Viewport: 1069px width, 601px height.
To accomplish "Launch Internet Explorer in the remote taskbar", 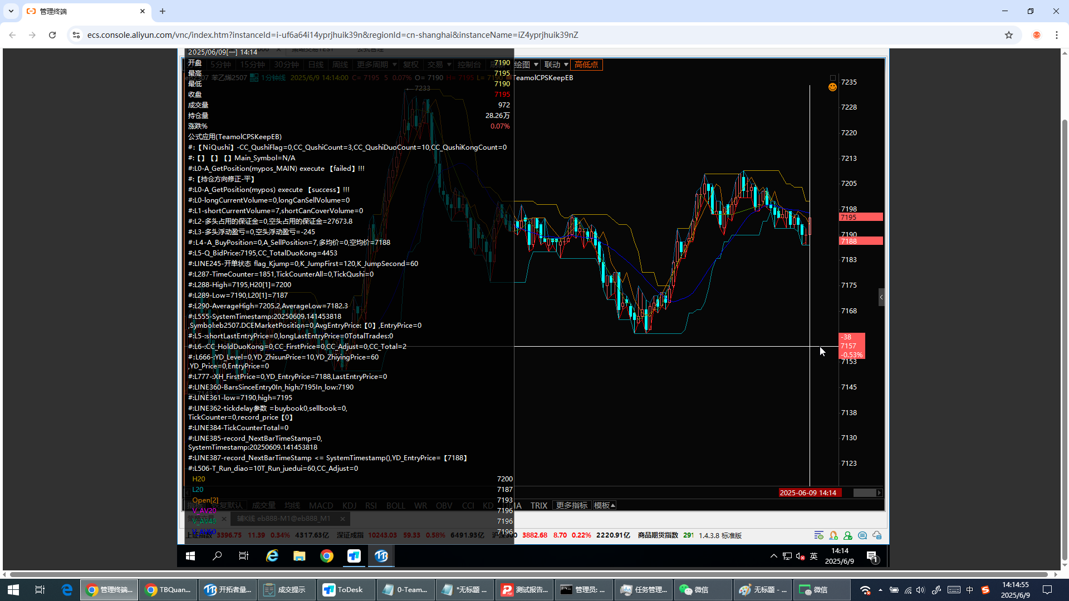I will (272, 556).
